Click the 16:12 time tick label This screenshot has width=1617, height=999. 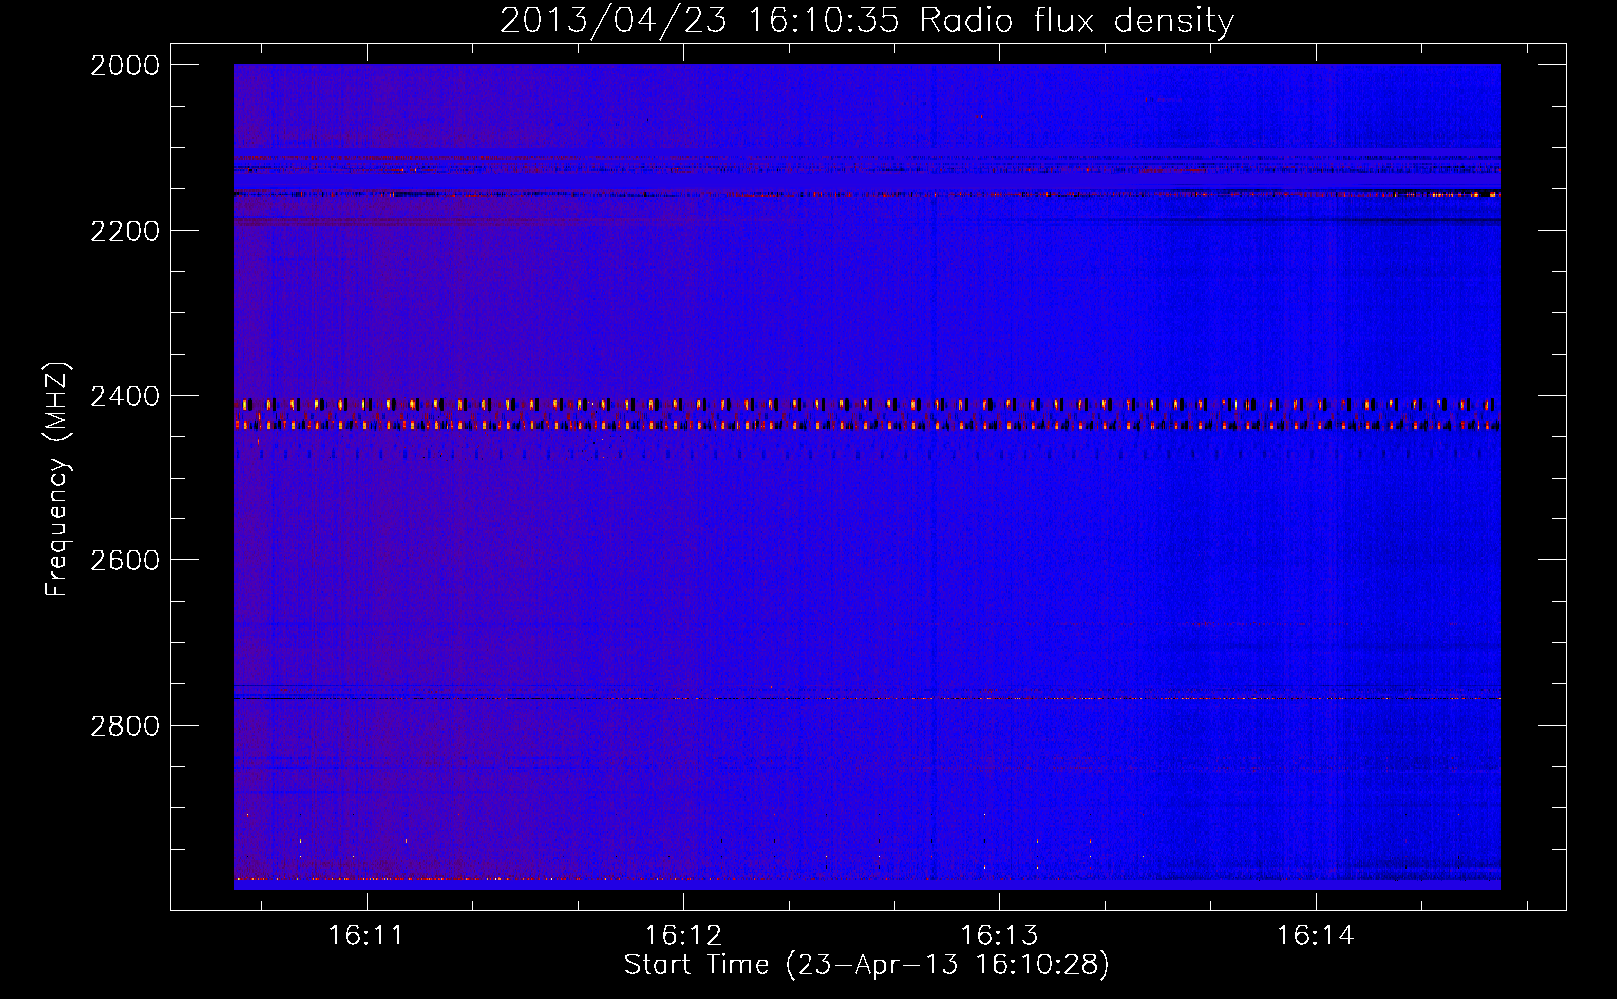683,935
